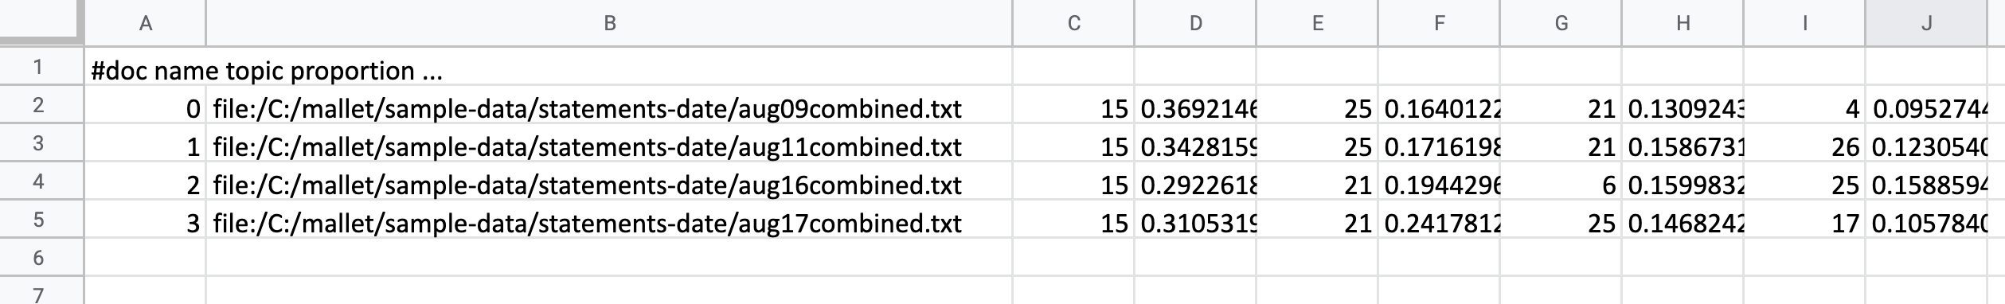Select column F header

click(1439, 23)
